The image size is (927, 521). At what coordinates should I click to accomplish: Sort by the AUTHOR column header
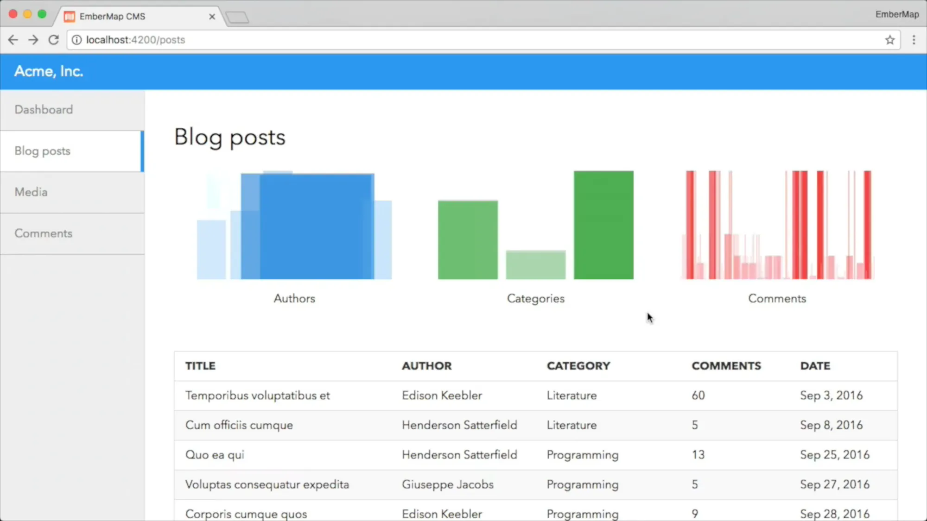(426, 366)
